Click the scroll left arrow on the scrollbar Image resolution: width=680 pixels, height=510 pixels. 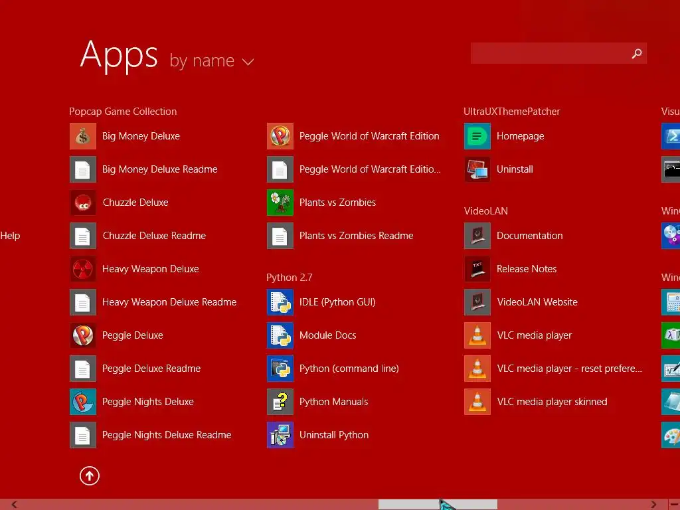pyautogui.click(x=15, y=505)
